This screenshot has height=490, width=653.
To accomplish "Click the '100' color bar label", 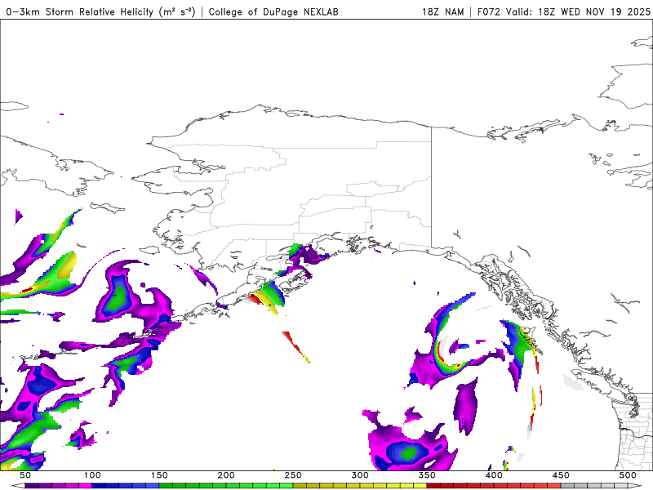I will click(x=92, y=475).
